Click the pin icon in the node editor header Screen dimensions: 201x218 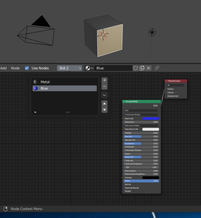pyautogui.click(x=157, y=68)
